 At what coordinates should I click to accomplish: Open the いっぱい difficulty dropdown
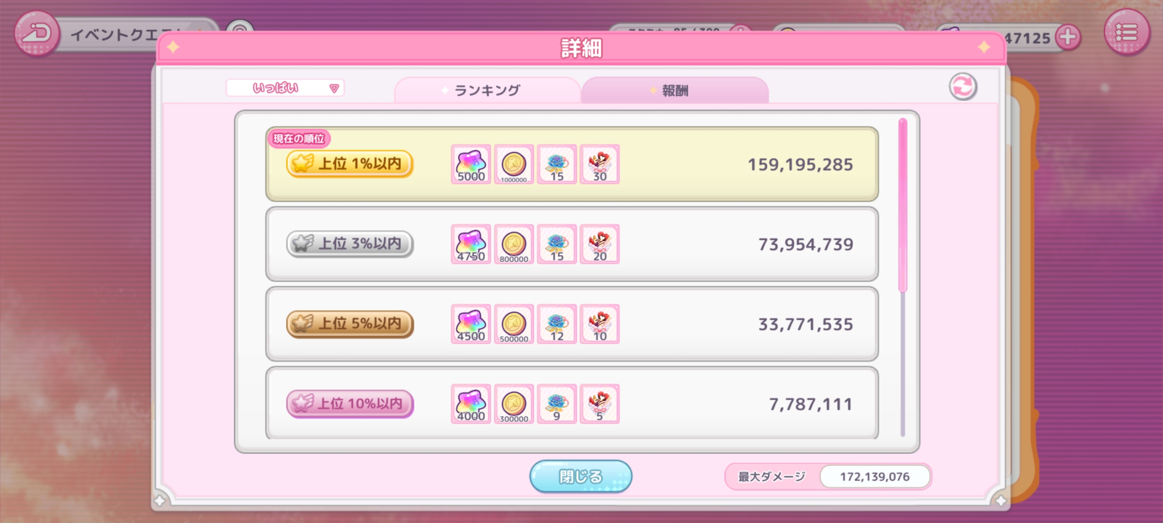tap(285, 88)
